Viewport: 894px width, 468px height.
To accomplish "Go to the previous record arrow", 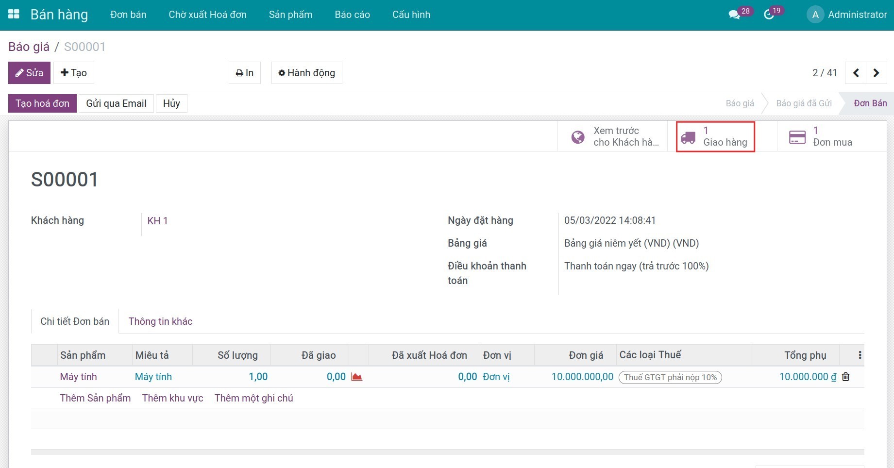I will [x=856, y=73].
